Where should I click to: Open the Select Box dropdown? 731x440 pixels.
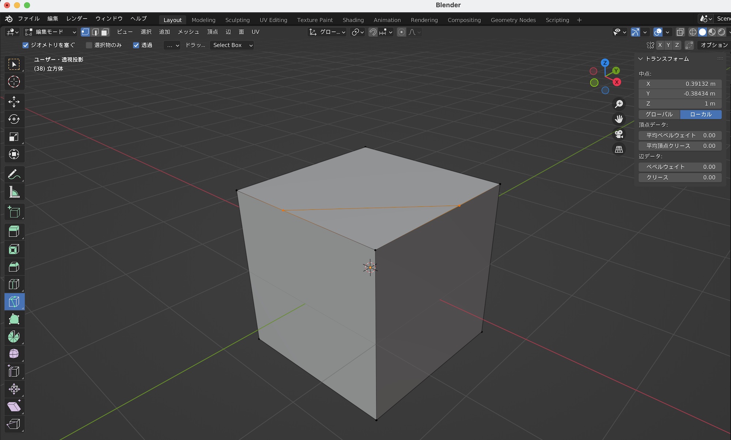click(x=233, y=45)
